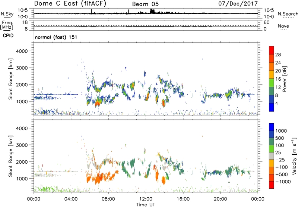Viewport: 298px width, 207px height.
Task: Click the 'normal (fast) 151' mode text
Action: (x=56, y=37)
